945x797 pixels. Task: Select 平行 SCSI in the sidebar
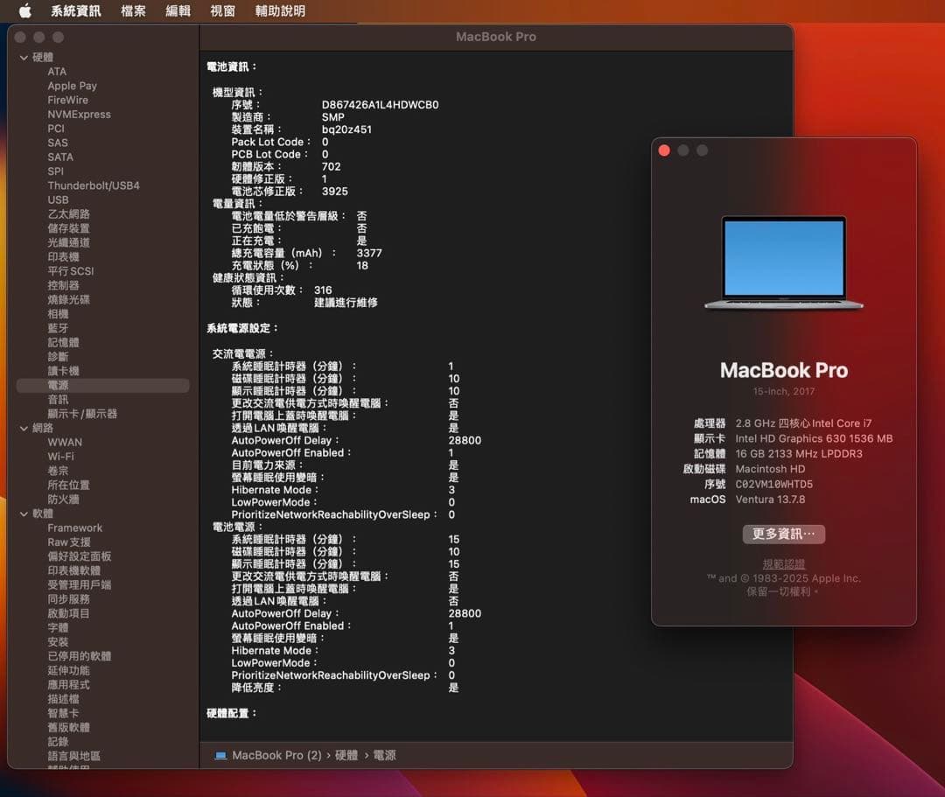coord(71,271)
